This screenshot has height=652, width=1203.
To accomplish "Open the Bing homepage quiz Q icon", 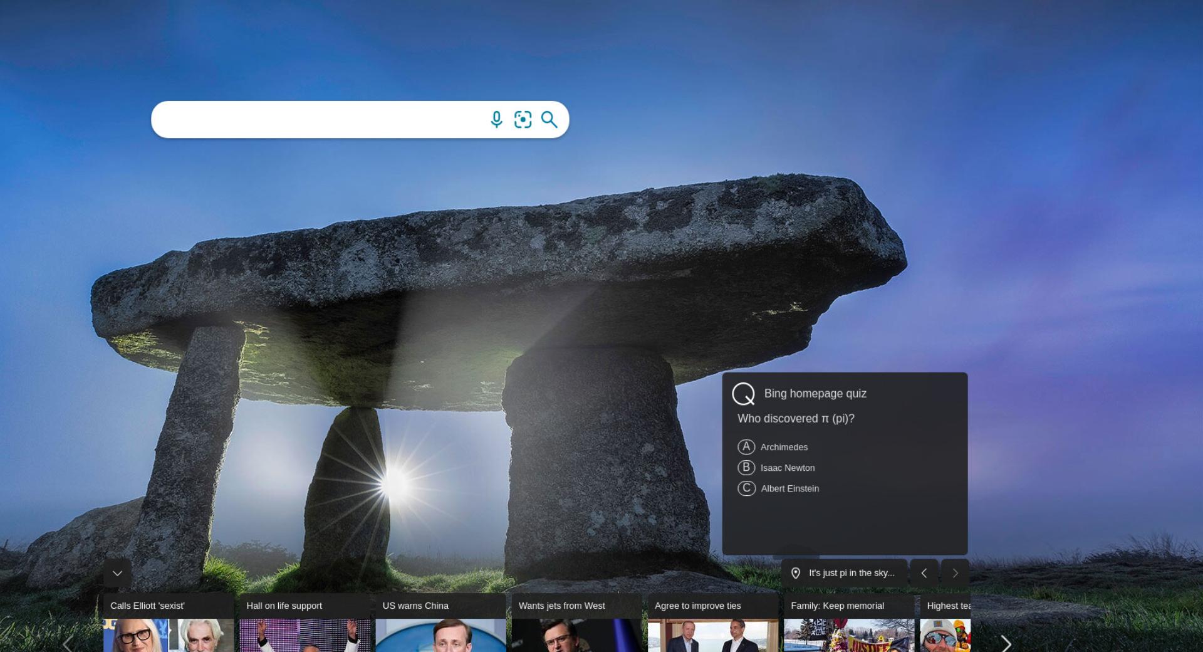I will [744, 394].
